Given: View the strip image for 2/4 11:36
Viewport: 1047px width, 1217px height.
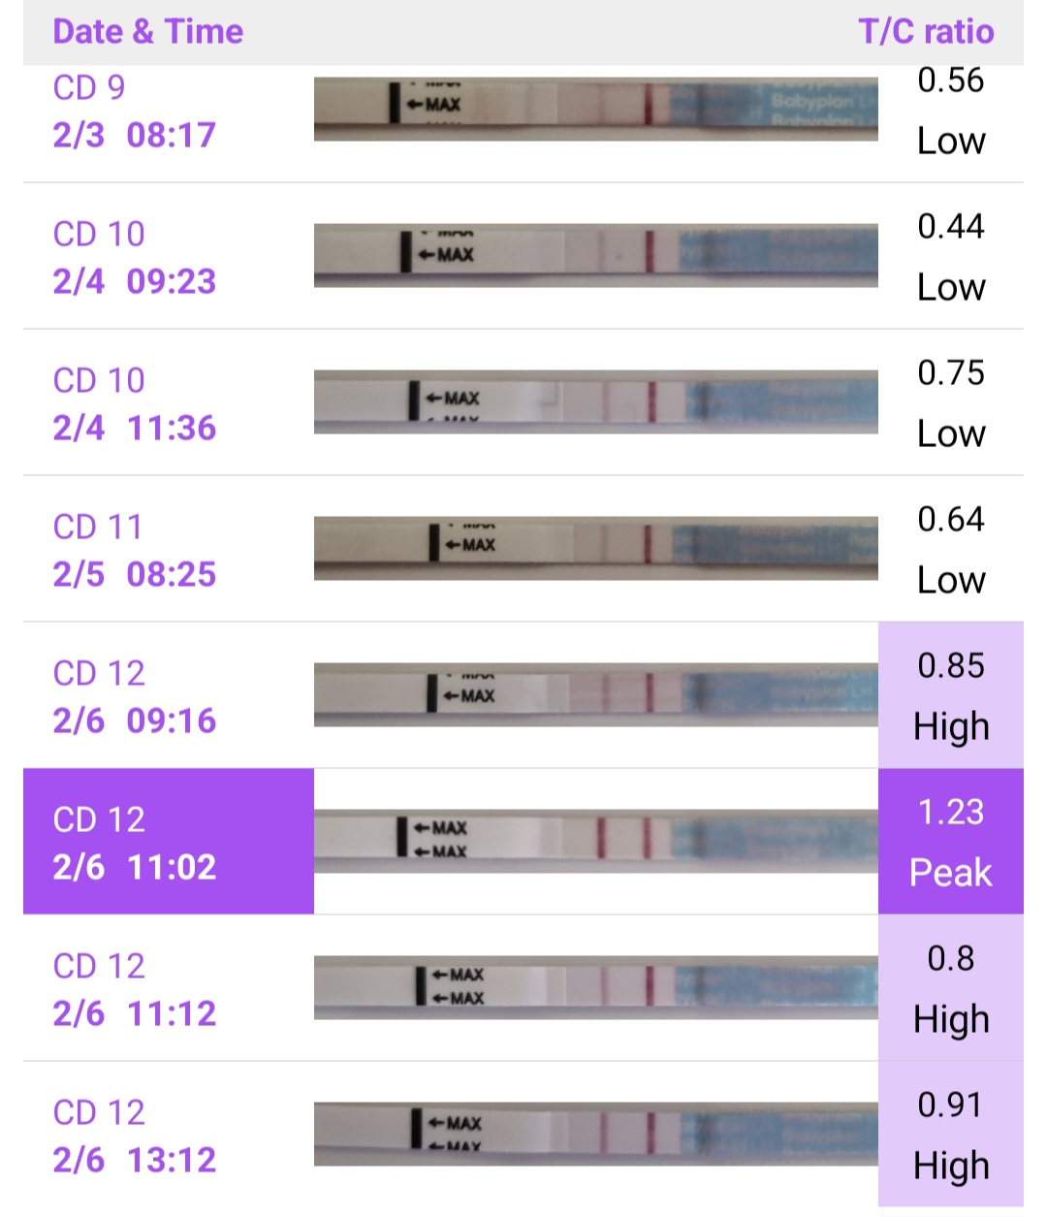Looking at the screenshot, I should [595, 401].
